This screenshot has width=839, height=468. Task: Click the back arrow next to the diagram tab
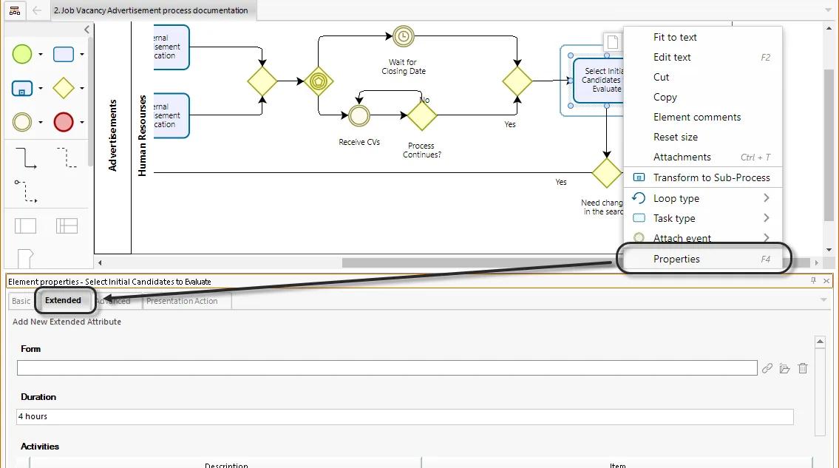click(36, 10)
